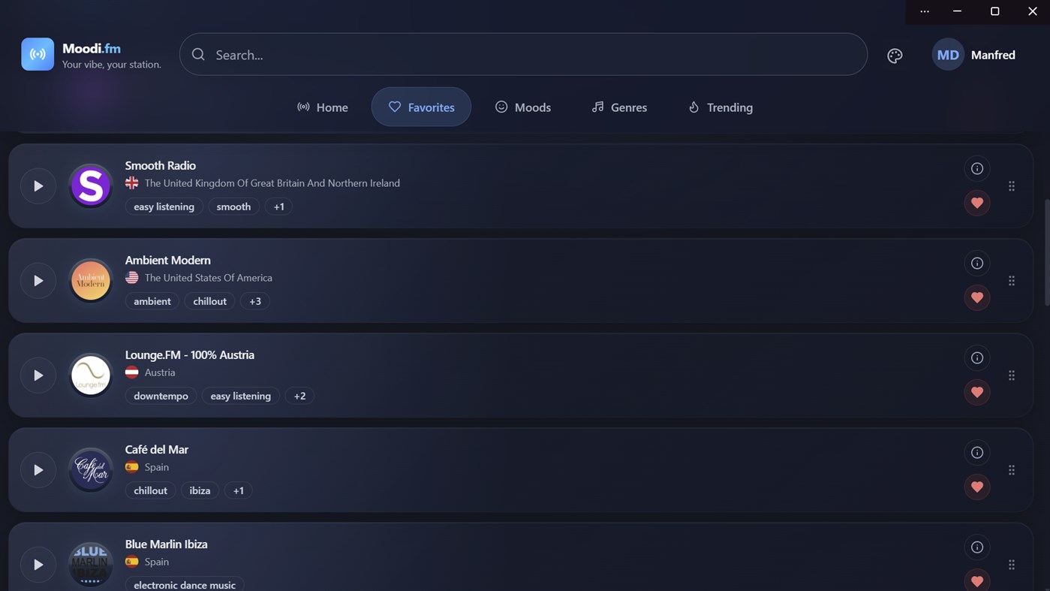Click the Ambient Modern logo thumbnail

point(91,281)
